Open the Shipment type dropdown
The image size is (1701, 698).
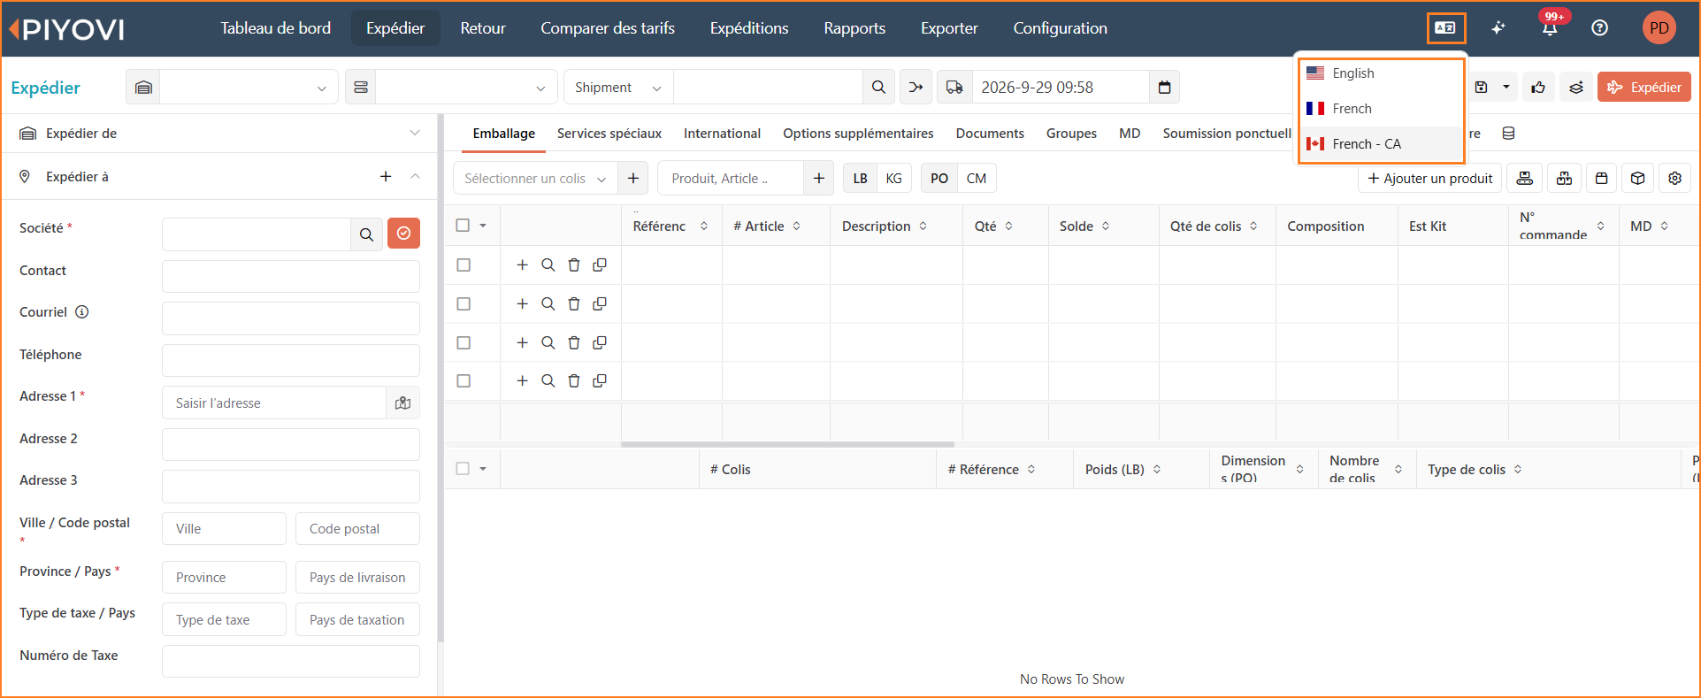[x=618, y=87]
